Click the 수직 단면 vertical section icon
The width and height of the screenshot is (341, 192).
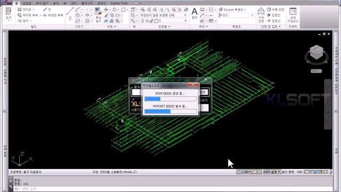[x=261, y=15]
